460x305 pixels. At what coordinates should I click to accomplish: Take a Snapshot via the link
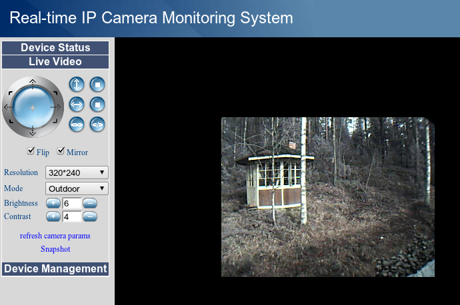(55, 249)
